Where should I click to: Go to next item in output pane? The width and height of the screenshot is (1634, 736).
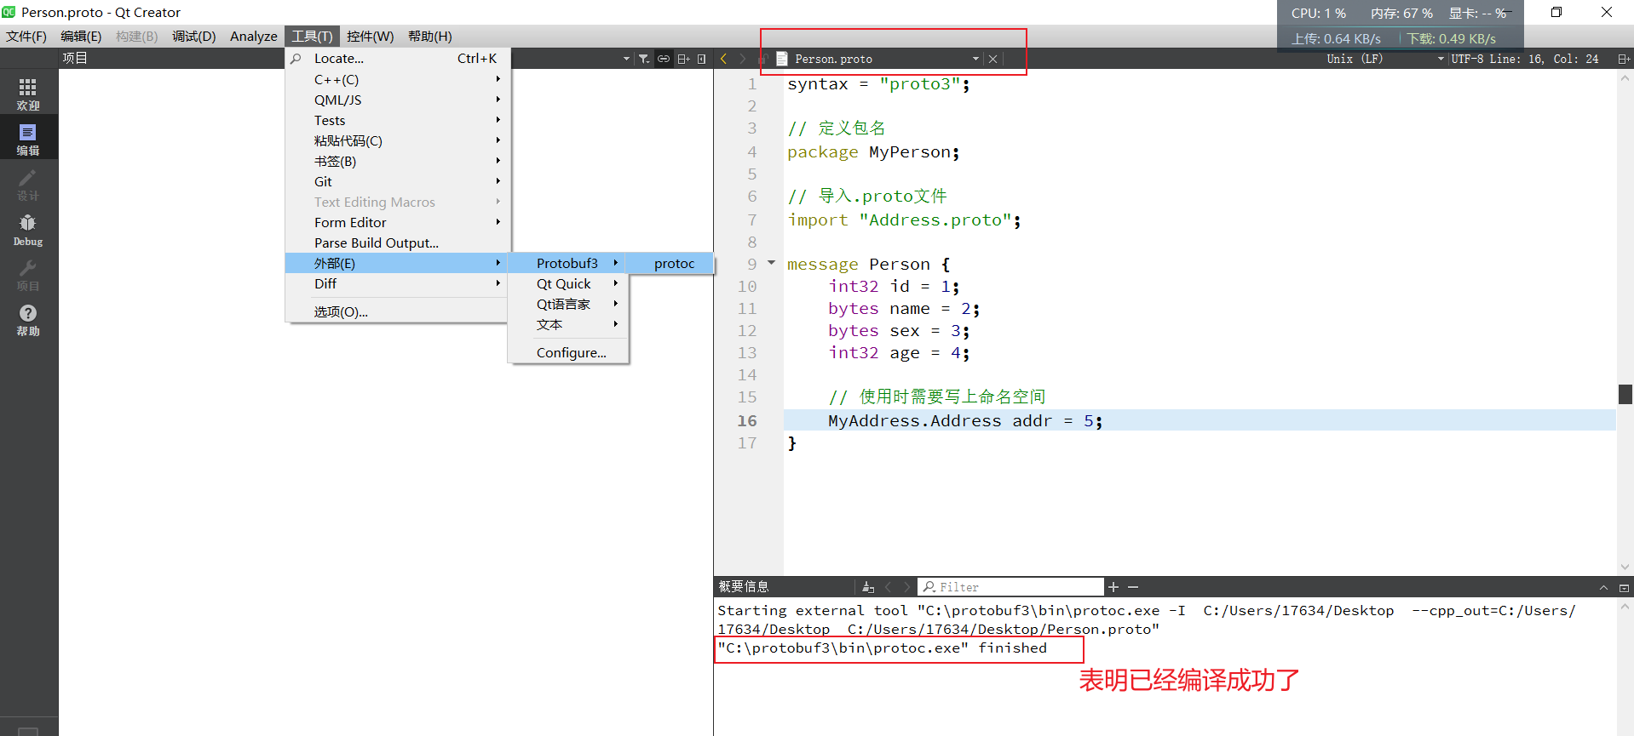(x=906, y=587)
